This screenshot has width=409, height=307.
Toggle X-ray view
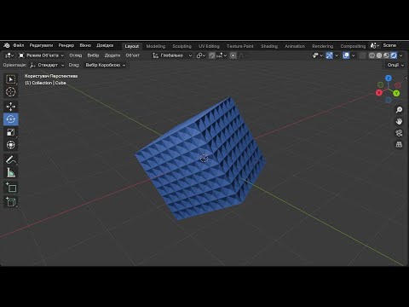tap(362, 55)
